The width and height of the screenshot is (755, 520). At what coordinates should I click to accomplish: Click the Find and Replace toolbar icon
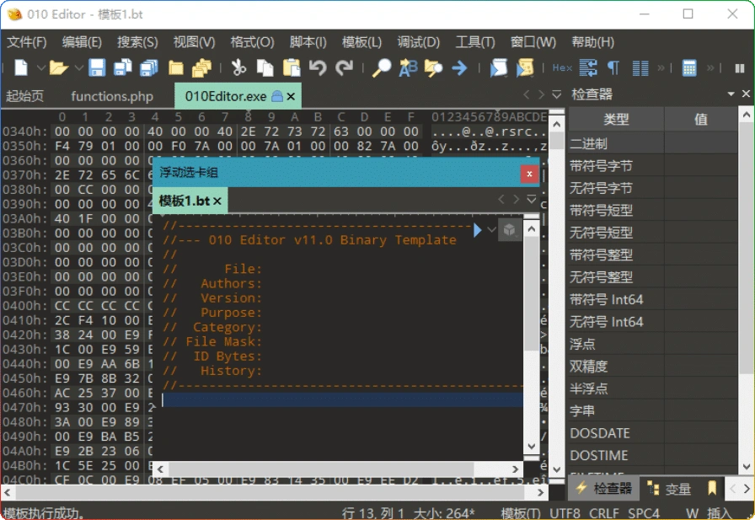pos(409,67)
